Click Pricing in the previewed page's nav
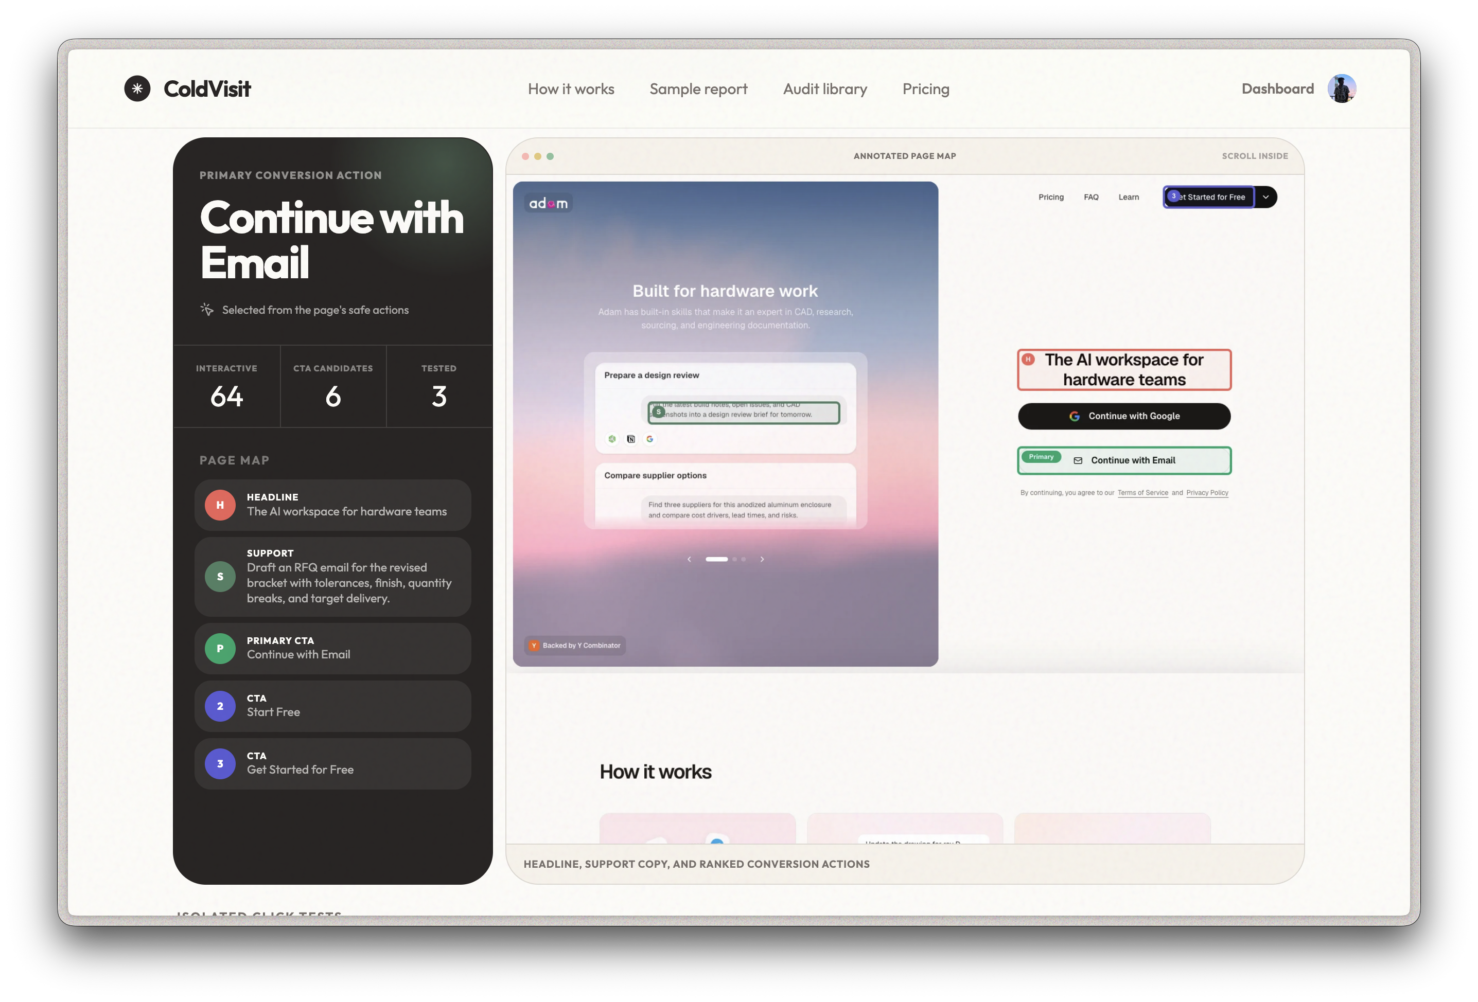 [x=1051, y=197]
